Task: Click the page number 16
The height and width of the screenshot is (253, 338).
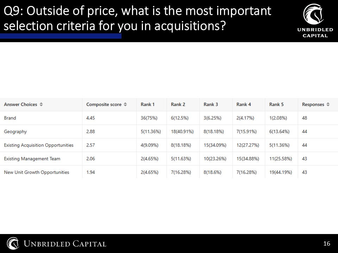Action: 327,244
